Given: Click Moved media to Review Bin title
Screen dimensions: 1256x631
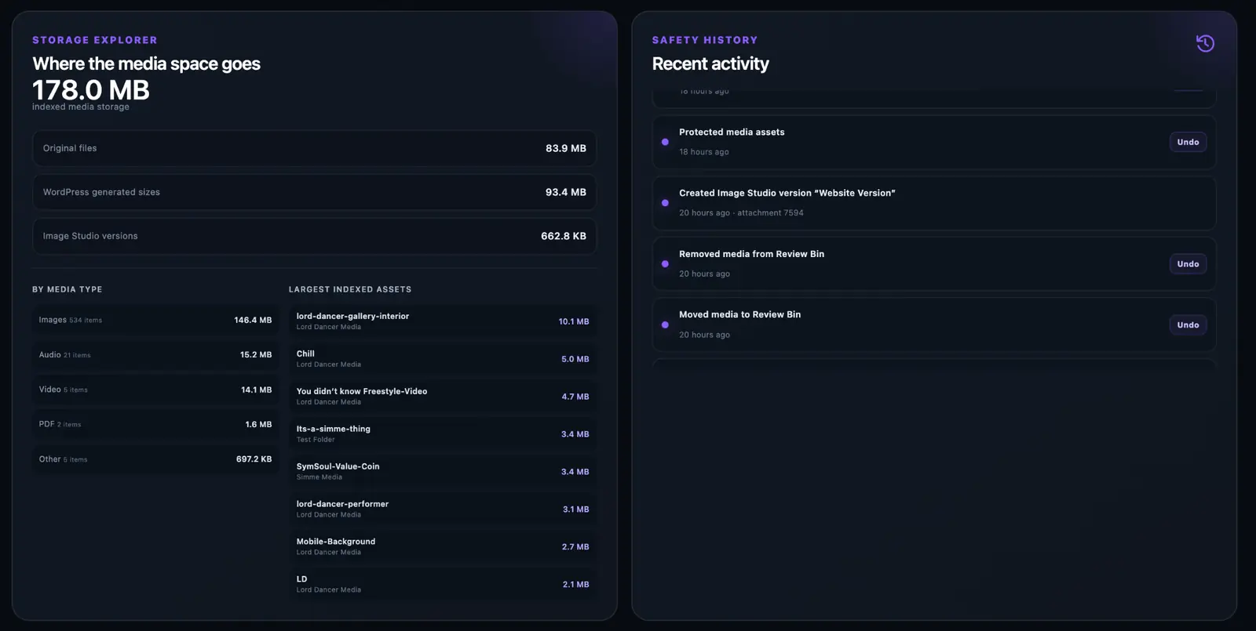Looking at the screenshot, I should [739, 314].
